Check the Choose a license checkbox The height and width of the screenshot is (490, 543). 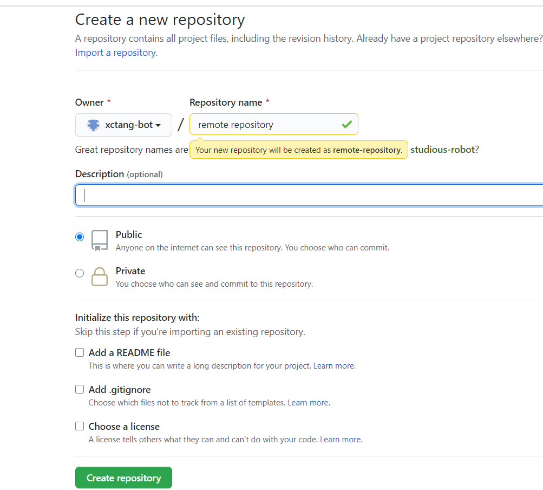[80, 426]
